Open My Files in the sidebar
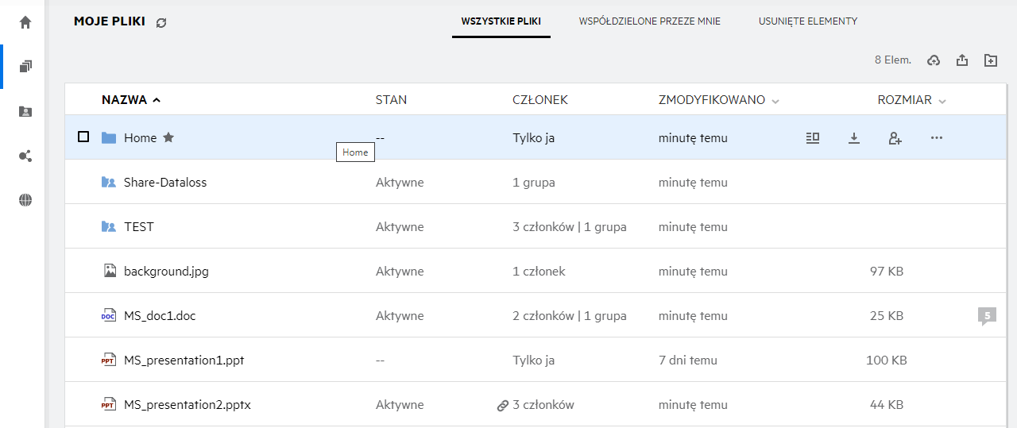 click(x=25, y=67)
